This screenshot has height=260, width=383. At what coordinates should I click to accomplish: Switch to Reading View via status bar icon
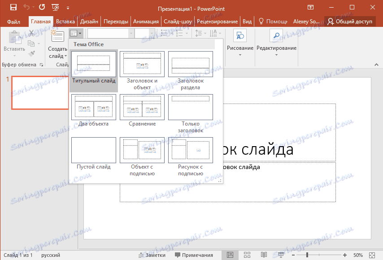click(264, 255)
